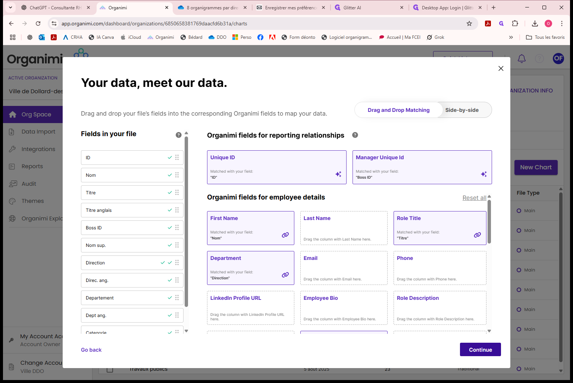This screenshot has width=573, height=383.
Task: Grab the drag handle of Titre field
Action: [x=177, y=192]
